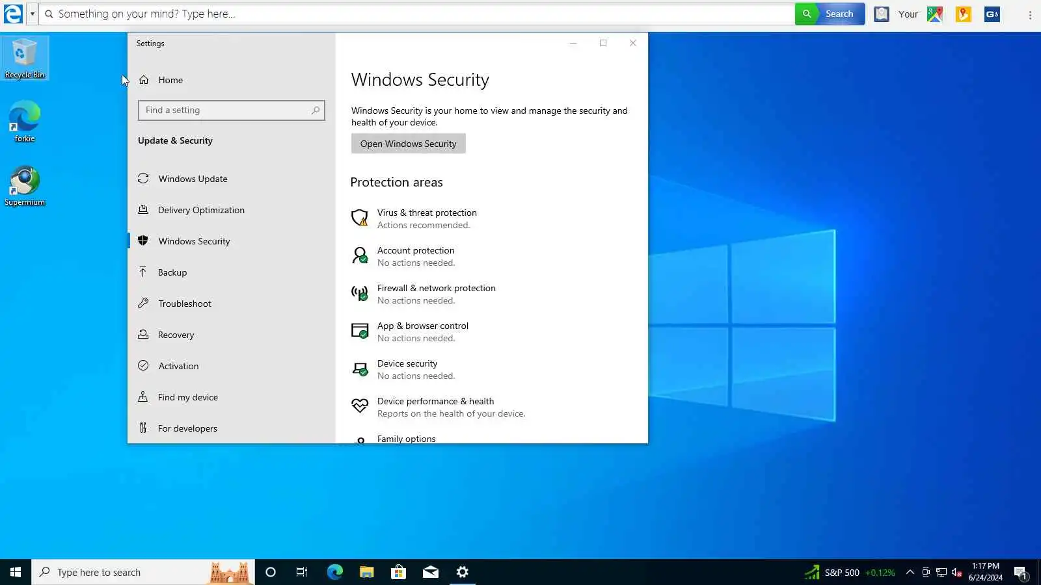Open Task View on the taskbar

(302, 572)
